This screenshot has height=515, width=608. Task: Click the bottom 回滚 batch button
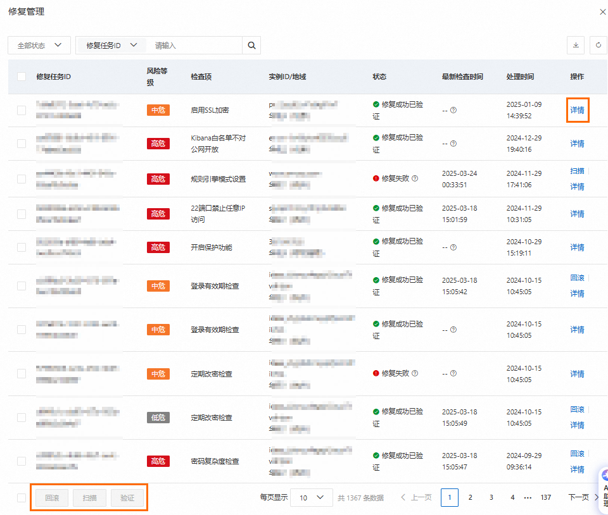pos(52,498)
